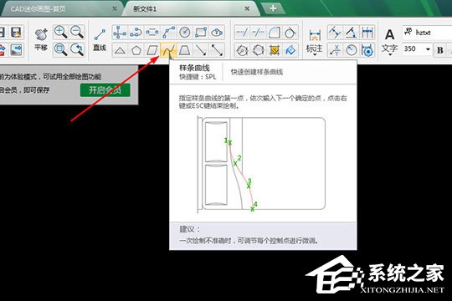This screenshot has height=301, width=452.
Task: Click the zoom window magnifier icon
Action: pyautogui.click(x=60, y=50)
